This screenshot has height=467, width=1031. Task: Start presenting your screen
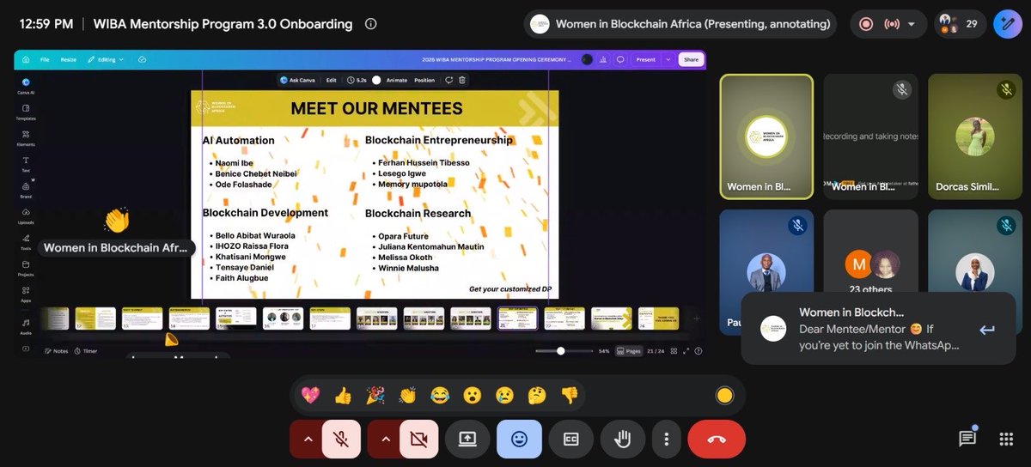click(x=467, y=439)
